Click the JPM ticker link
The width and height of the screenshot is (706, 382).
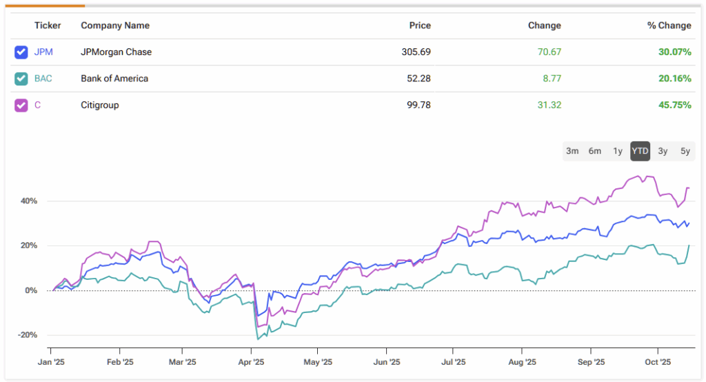[43, 52]
